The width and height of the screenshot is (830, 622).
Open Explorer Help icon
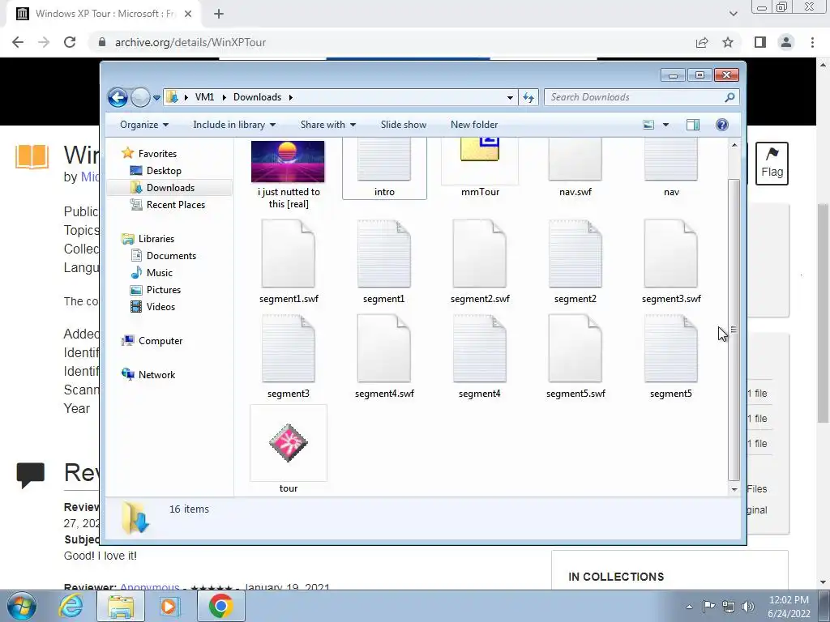point(722,125)
